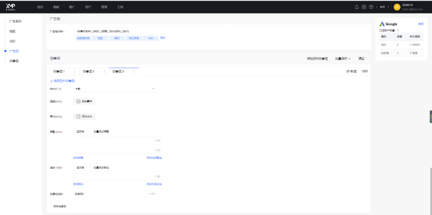The height and width of the screenshot is (215, 432).
Task: Switch to the 创意组 1 tab
Action: click(59, 72)
